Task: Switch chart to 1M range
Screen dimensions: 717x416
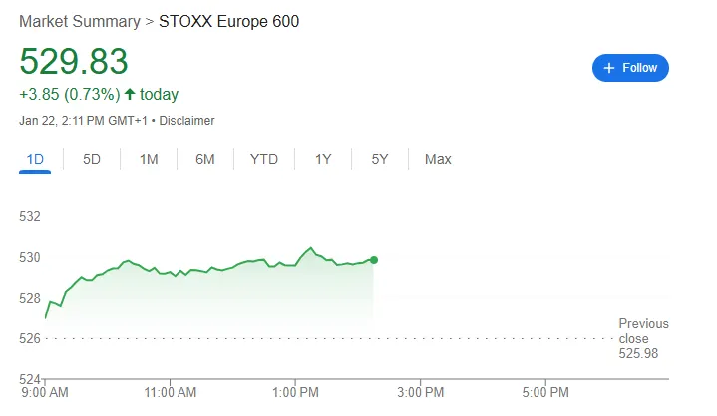Action: coord(149,159)
